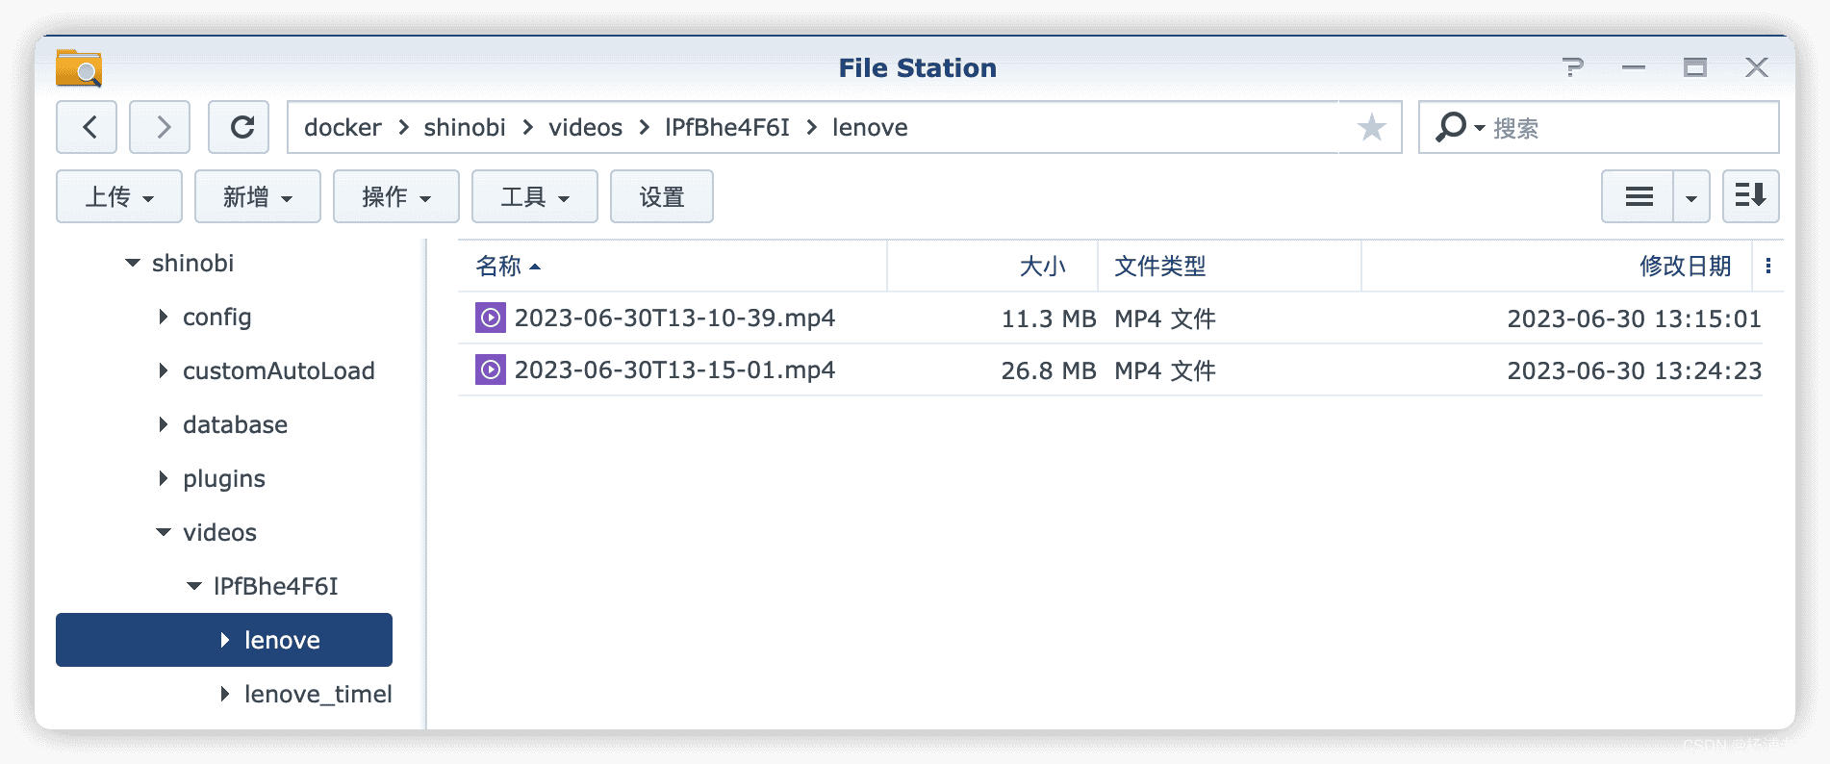Click the forward navigation arrow

coord(161,127)
